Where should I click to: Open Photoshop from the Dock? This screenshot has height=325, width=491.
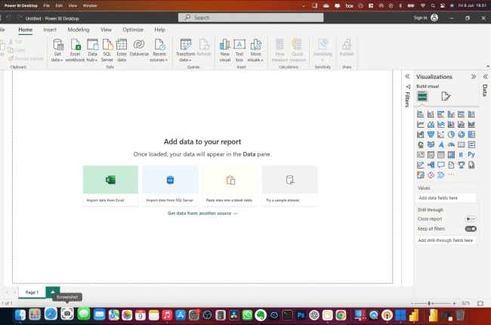click(x=301, y=315)
